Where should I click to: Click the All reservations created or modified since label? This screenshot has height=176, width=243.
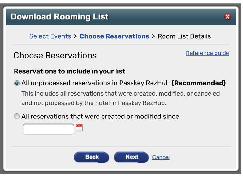100,116
